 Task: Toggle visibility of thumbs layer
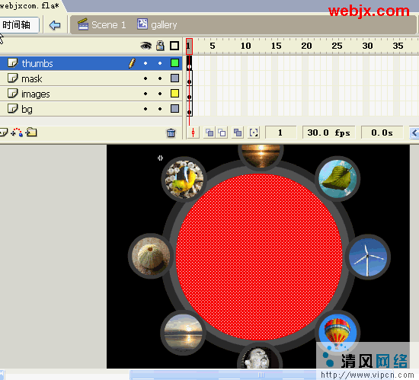[146, 63]
